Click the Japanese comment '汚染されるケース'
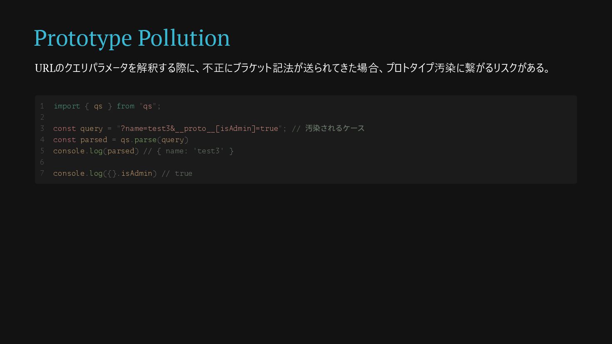This screenshot has height=344, width=612. tap(335, 128)
